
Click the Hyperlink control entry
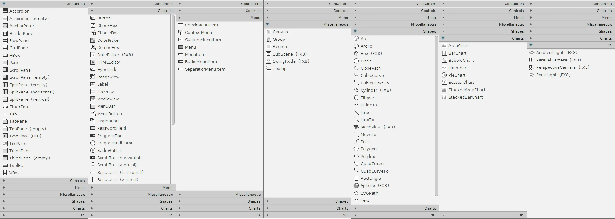point(107,69)
